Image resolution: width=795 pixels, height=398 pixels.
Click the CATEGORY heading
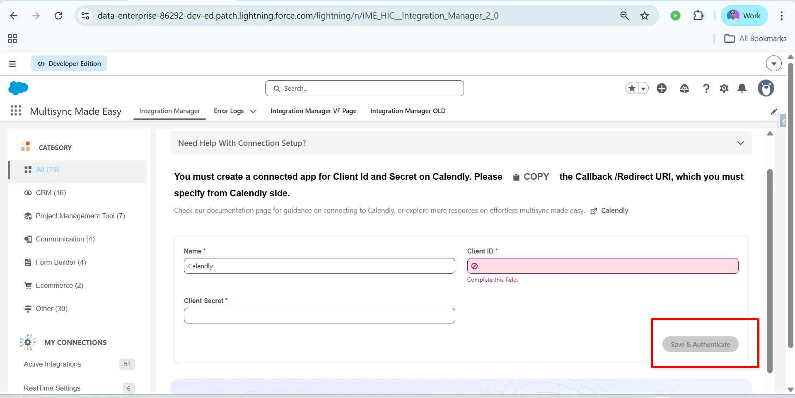[55, 147]
